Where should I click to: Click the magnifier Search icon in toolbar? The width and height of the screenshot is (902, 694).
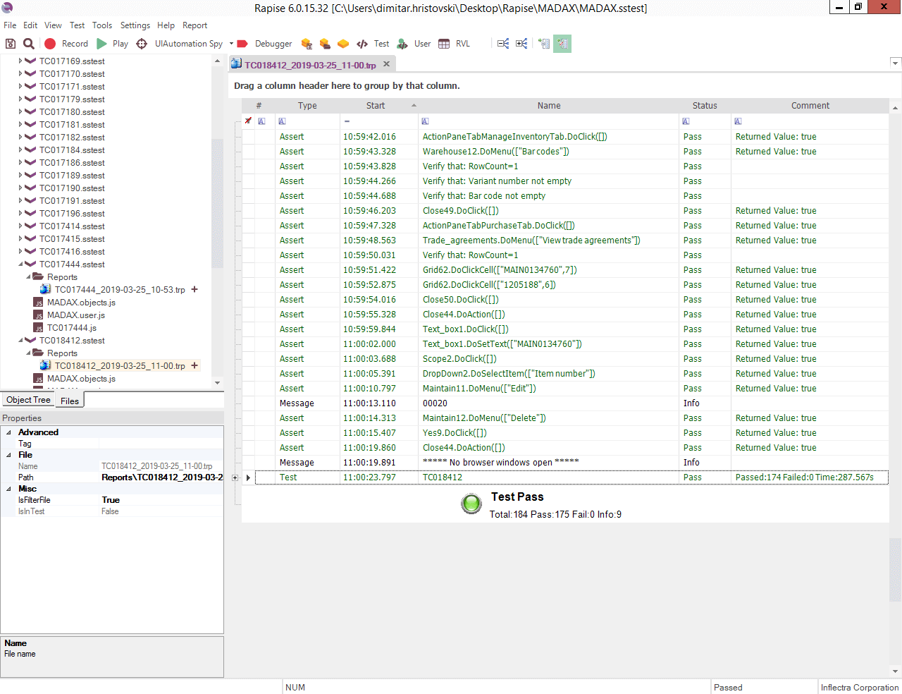pyautogui.click(x=29, y=44)
